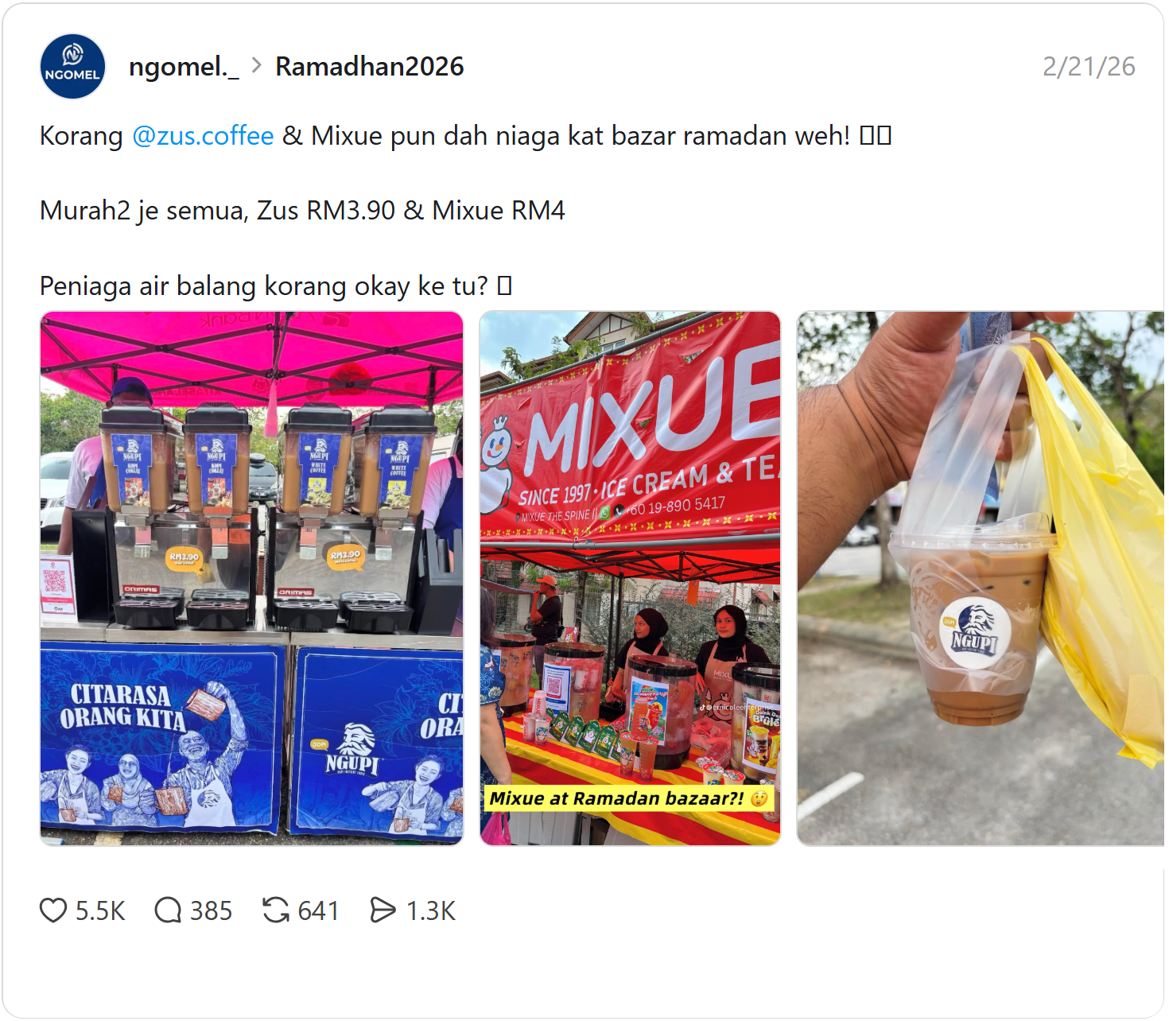Click the 641 reposts count
The image size is (1169, 1021).
coord(318,910)
